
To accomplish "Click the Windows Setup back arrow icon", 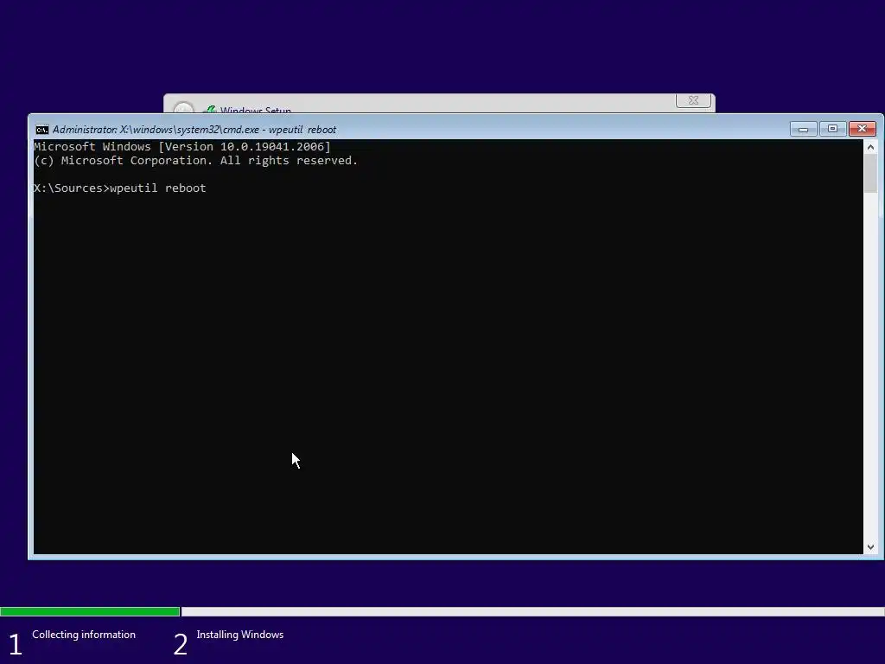I will click(183, 108).
